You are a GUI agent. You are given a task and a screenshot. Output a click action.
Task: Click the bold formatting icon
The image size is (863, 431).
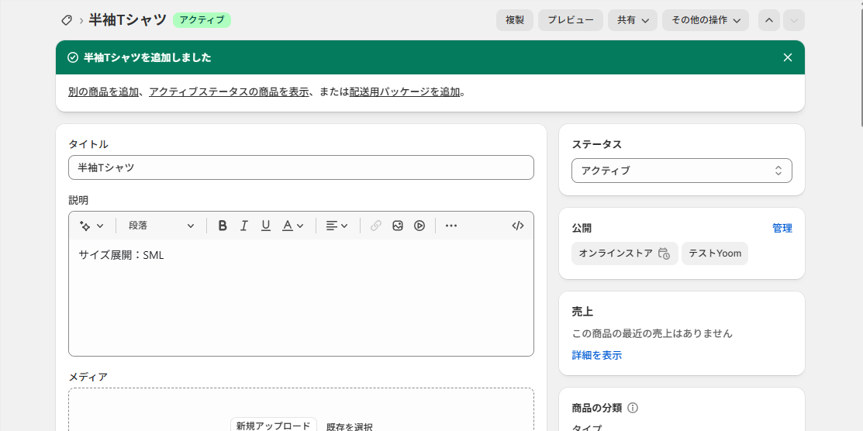click(x=223, y=226)
